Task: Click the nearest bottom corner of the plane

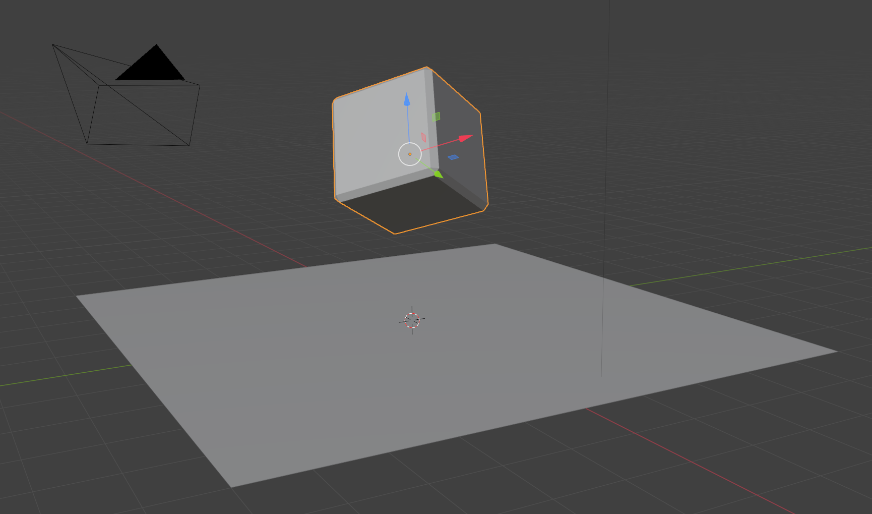Action: (x=231, y=486)
